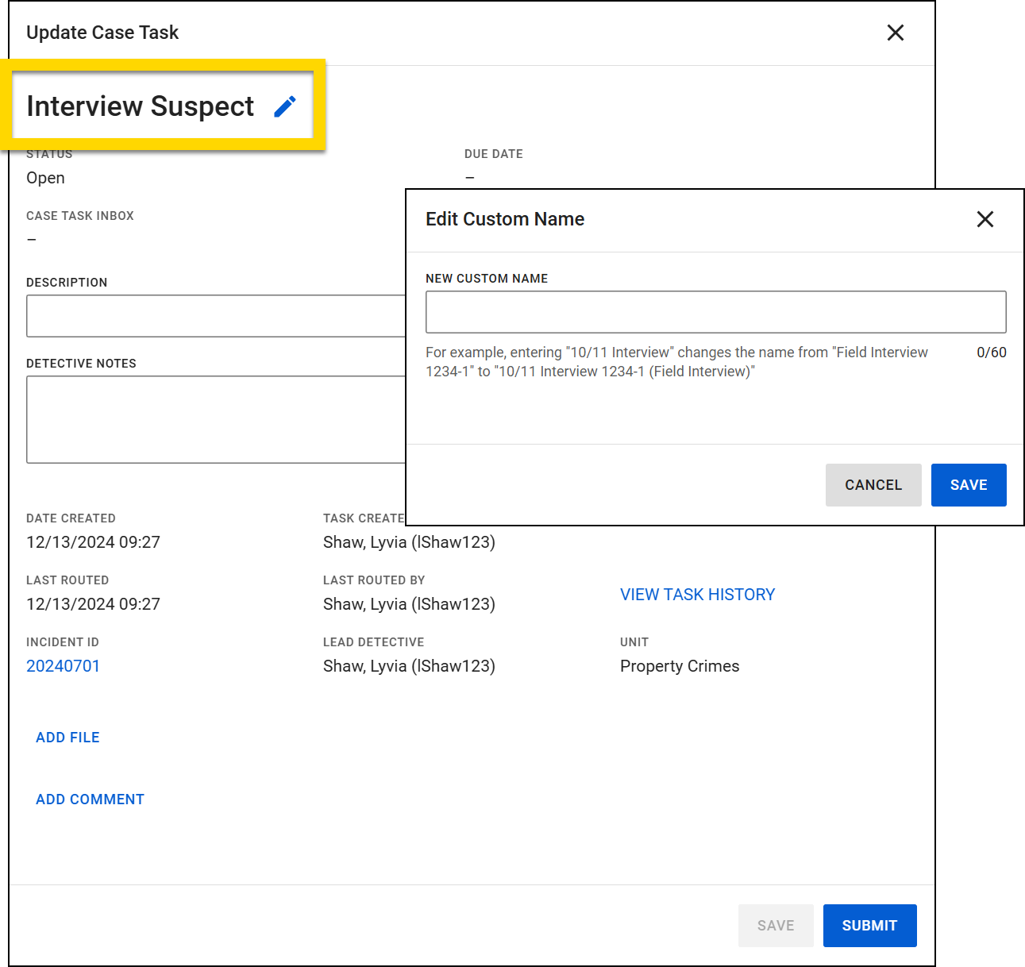The image size is (1025, 967).
Task: Click the character counter showing 0/60
Action: (x=991, y=352)
